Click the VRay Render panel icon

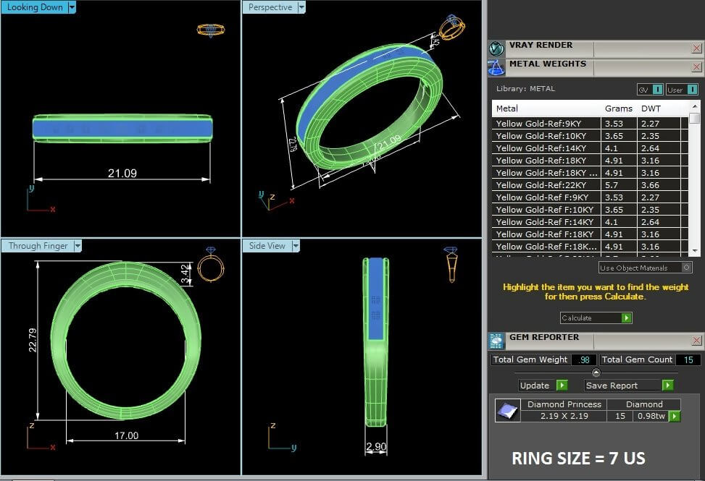click(x=496, y=48)
